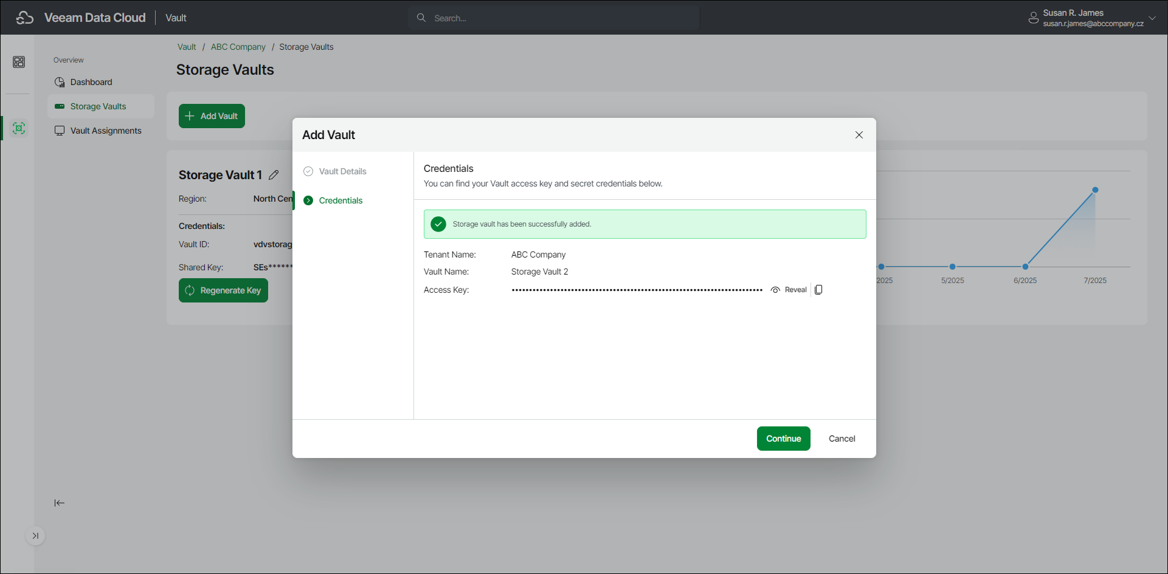
Task: Click the Cancel button
Action: (842, 439)
